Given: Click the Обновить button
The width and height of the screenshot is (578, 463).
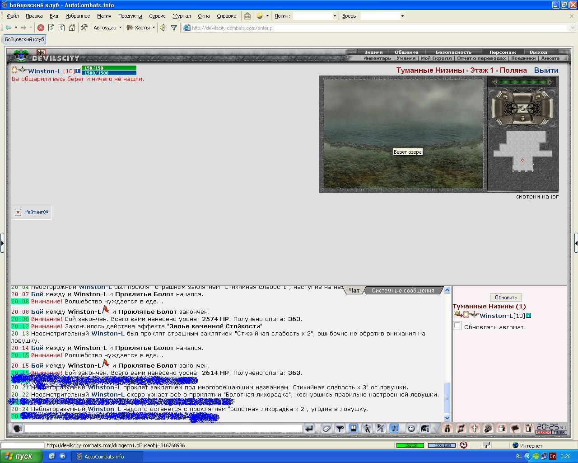Looking at the screenshot, I should pos(506,298).
